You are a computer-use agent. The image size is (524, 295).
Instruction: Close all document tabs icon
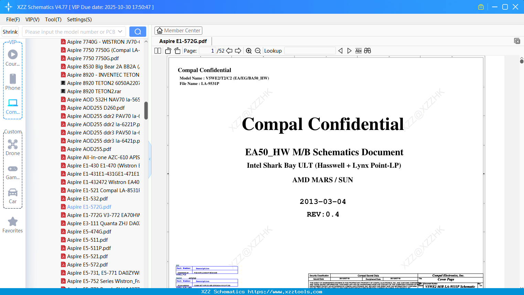(x=517, y=41)
